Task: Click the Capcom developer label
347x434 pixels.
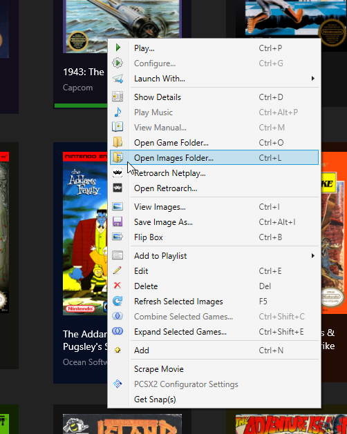Action: click(x=77, y=88)
